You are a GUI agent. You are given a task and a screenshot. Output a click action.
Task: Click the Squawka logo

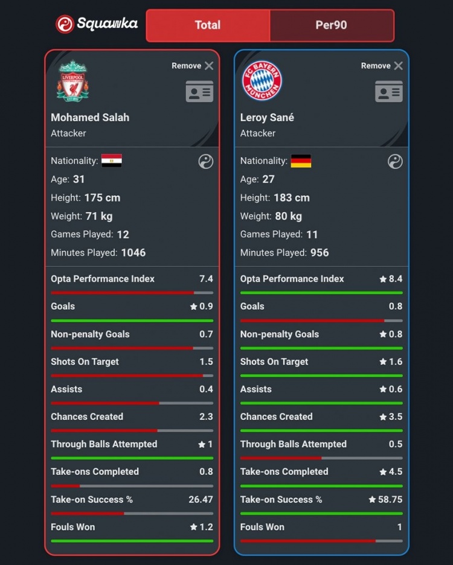tap(97, 24)
